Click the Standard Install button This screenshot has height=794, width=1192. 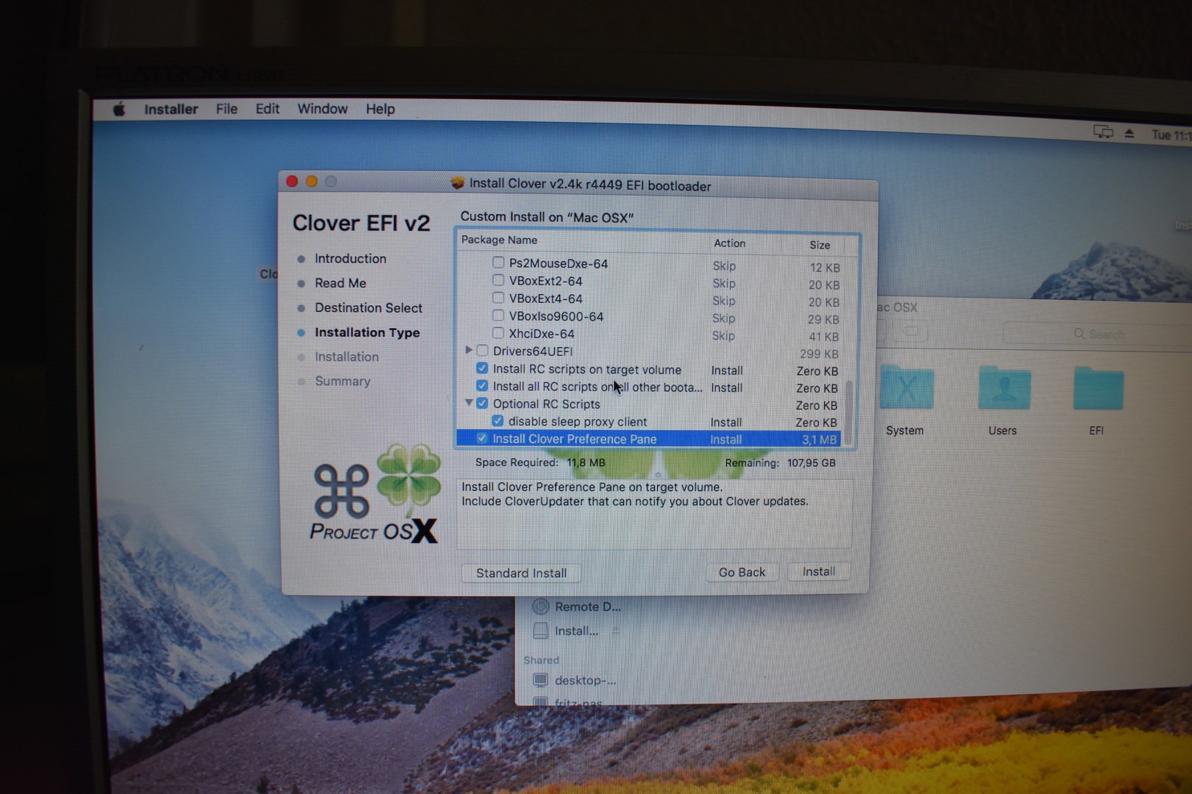521,573
